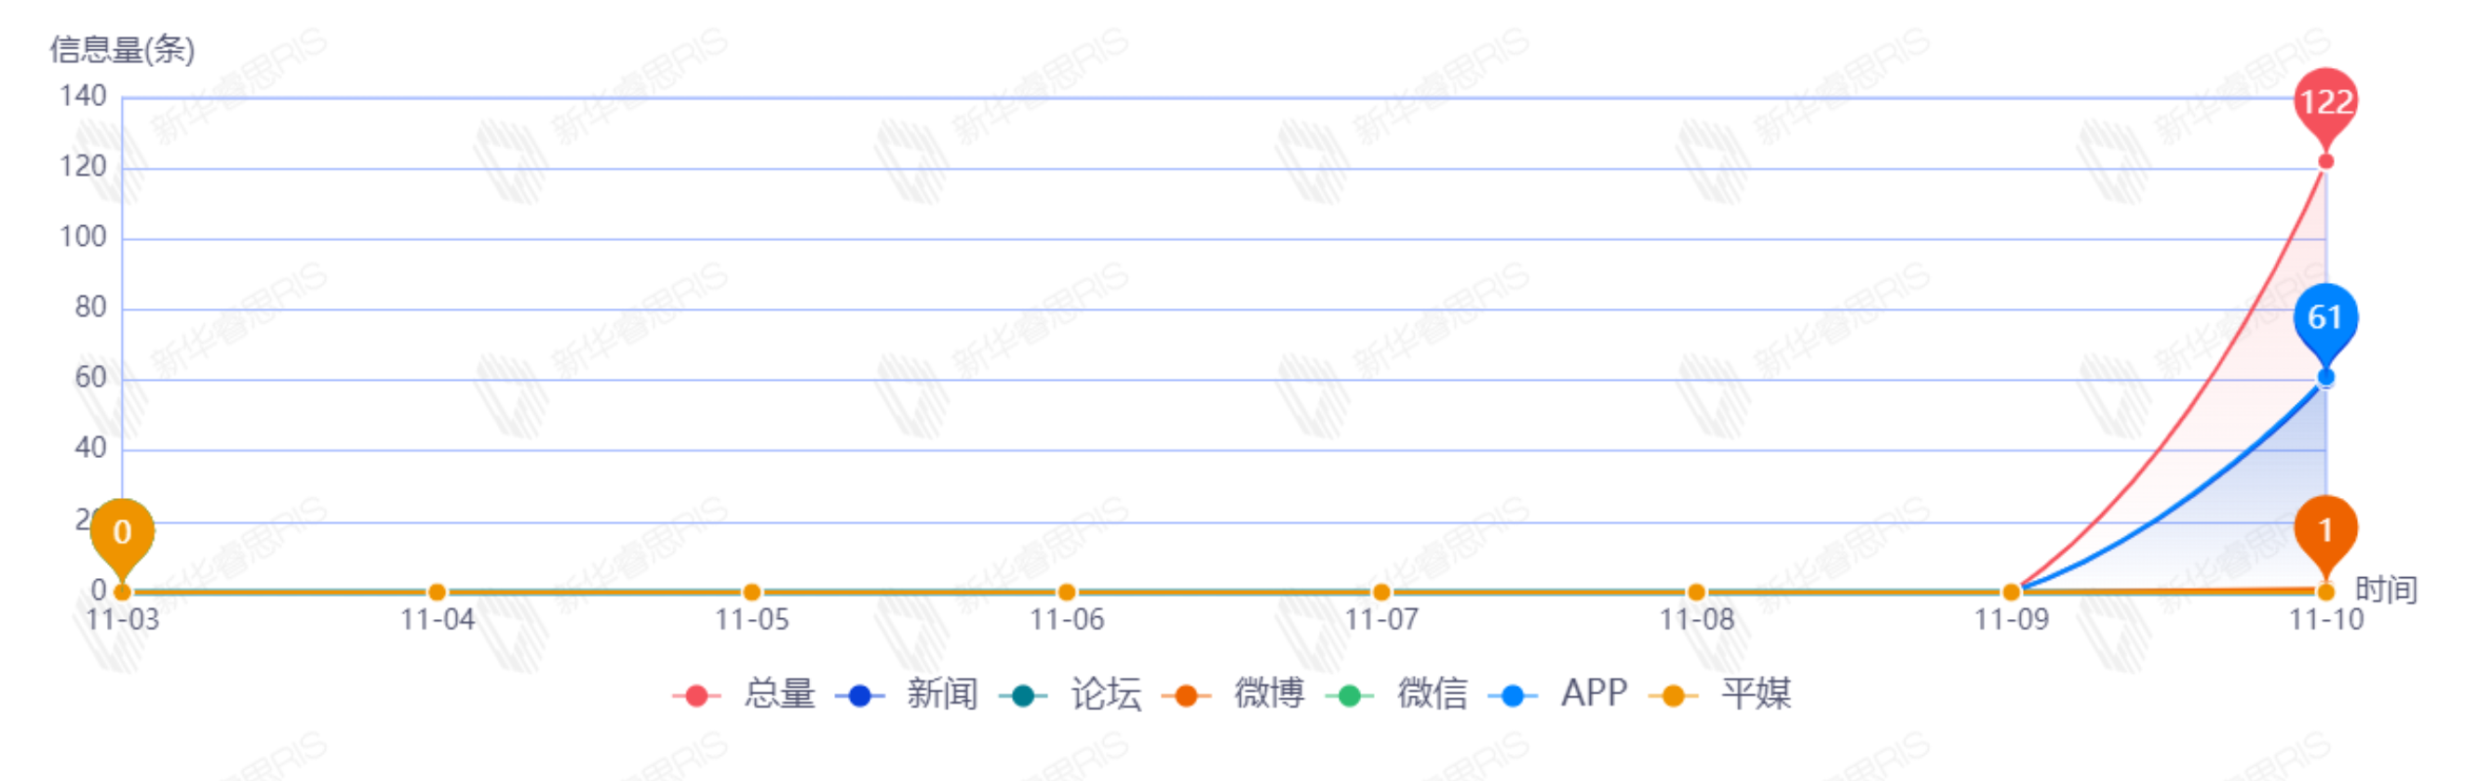Click the 11-10 date axis label
The image size is (2465, 781).
pos(2325,620)
